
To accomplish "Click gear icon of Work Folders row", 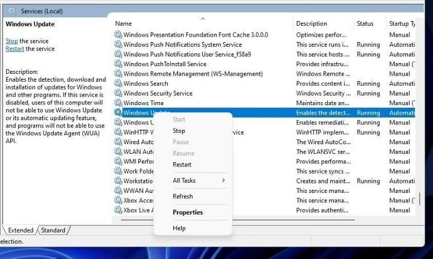I will pos(118,171).
